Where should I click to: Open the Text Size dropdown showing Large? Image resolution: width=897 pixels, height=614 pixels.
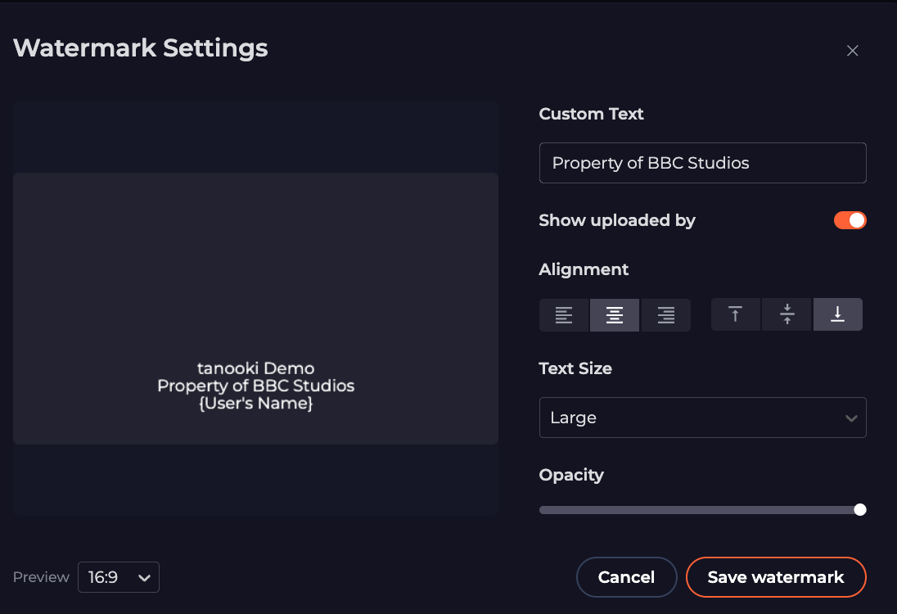coord(702,418)
